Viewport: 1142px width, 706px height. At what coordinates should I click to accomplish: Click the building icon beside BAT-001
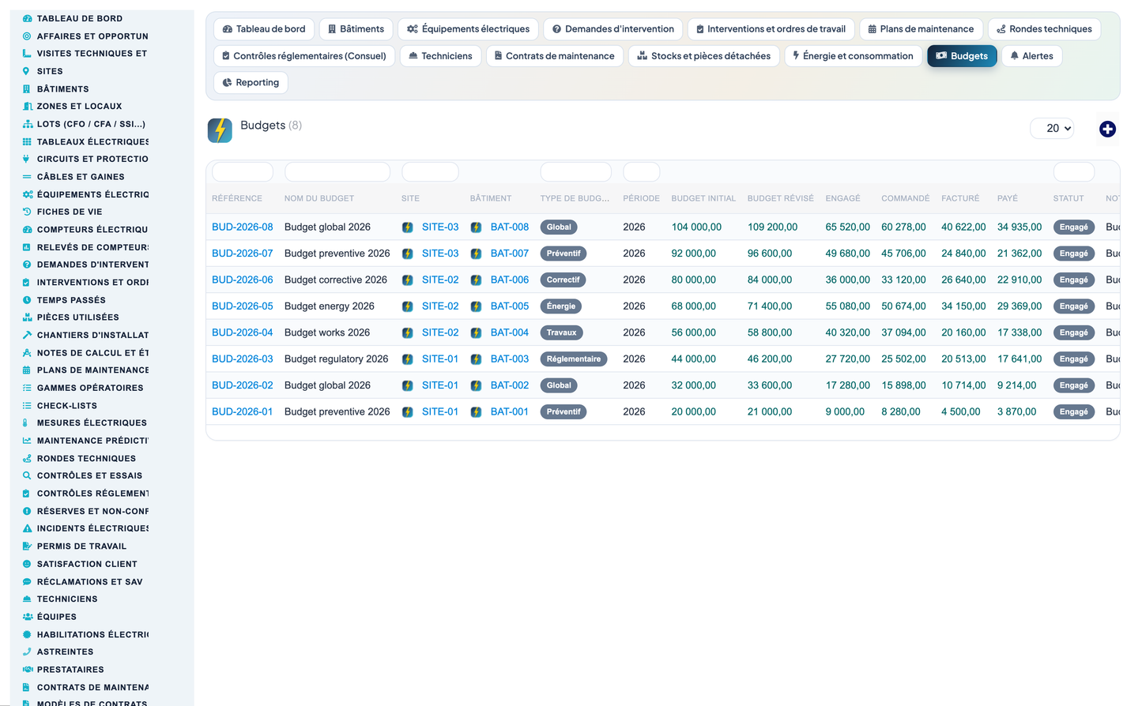coord(477,412)
